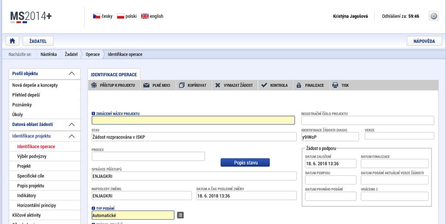The width and height of the screenshot is (446, 224).
Task: Open Plné moci toolbar item
Action: click(x=158, y=85)
